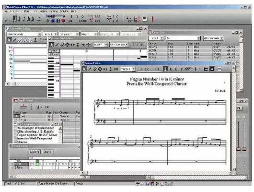Select the half note duration tool
The width and height of the screenshot is (254, 192).
tap(15, 19)
